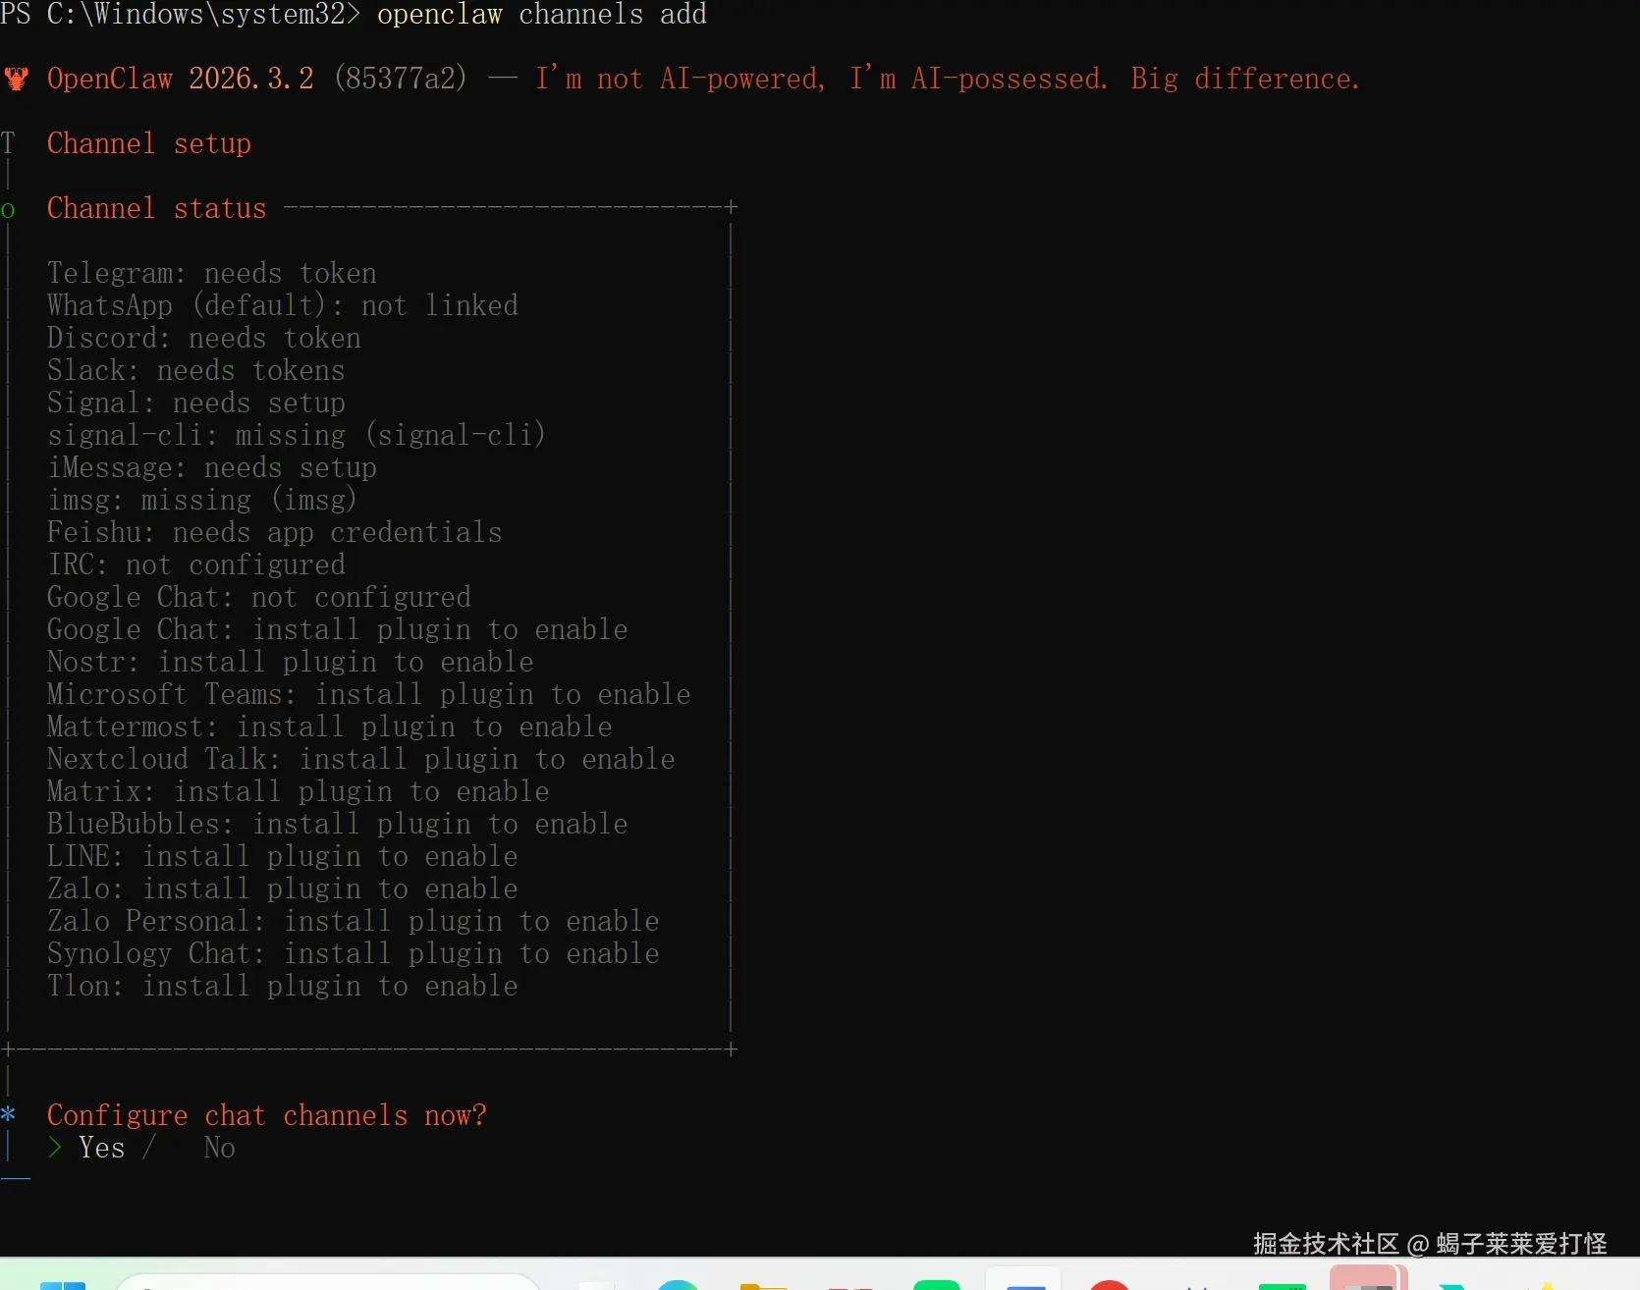This screenshot has width=1640, height=1290.
Task: Click 'Zalo Personal: install plugin' line
Action: click(x=354, y=921)
